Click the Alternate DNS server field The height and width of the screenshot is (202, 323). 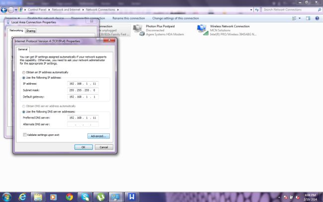click(x=83, y=124)
